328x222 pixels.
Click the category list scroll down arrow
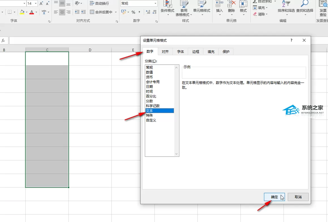(176, 154)
